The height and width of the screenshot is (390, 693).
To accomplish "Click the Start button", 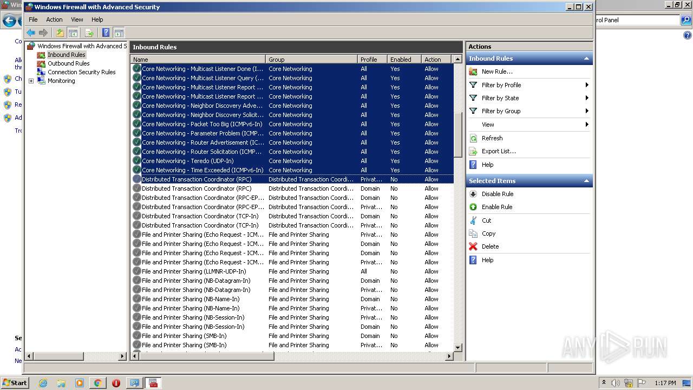I will (15, 382).
